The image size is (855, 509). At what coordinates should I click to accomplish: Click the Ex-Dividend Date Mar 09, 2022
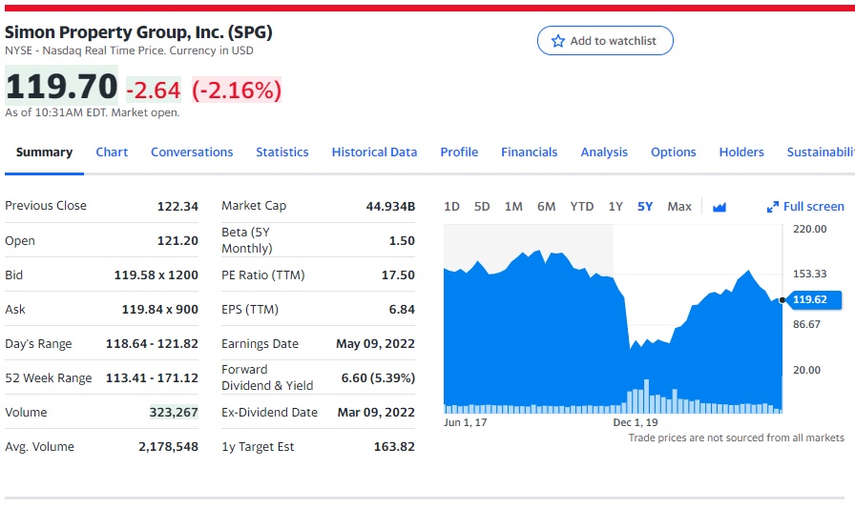(376, 413)
